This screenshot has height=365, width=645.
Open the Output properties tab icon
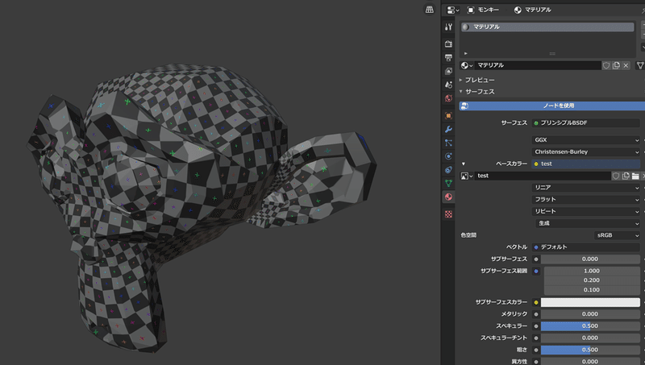tap(448, 57)
